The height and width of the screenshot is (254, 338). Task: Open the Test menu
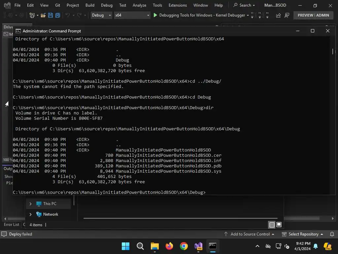122,5
